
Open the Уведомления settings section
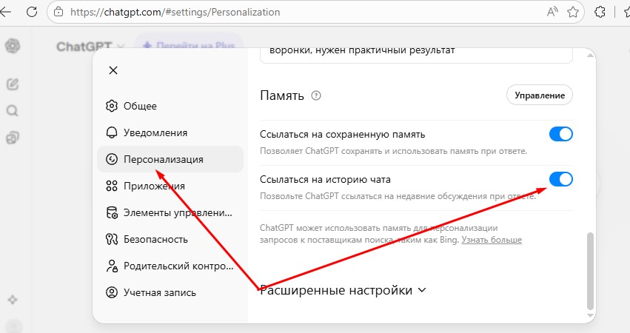[170, 132]
